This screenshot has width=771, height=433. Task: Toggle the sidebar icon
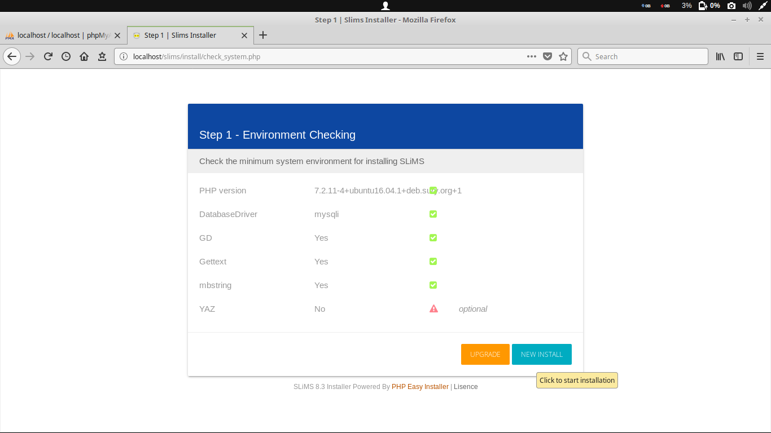pyautogui.click(x=738, y=56)
